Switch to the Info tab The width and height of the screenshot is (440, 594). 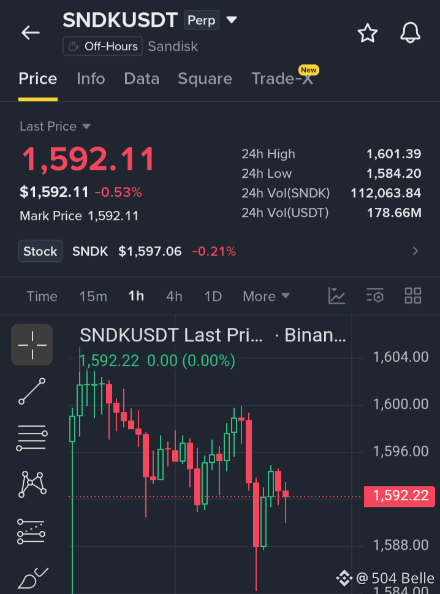pos(91,79)
